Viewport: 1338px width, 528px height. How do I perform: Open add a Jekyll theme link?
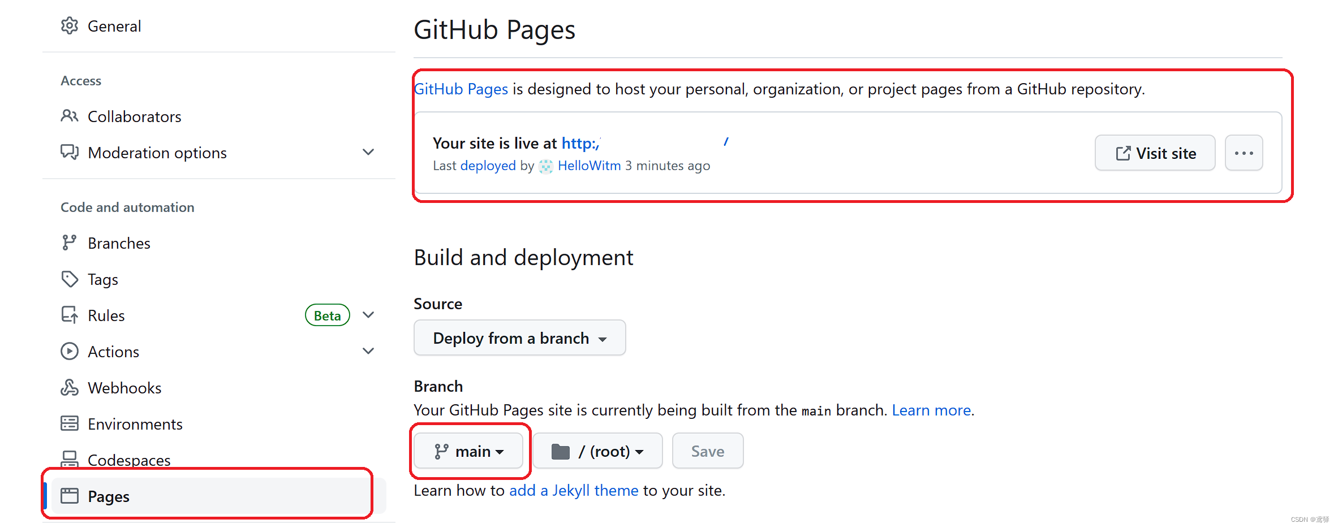pyautogui.click(x=574, y=490)
